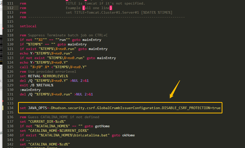Click DISABLE_CSRF_PROTECTION=true text
Viewport: 245px width, 148px height.
click(x=191, y=108)
